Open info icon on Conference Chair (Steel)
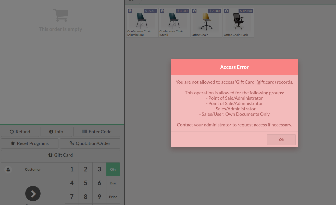 pyautogui.click(x=162, y=11)
